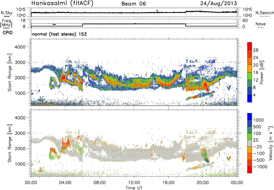Viewport: 274px width, 190px height.
Task: Click the CPID row label
Action: pos(8,33)
